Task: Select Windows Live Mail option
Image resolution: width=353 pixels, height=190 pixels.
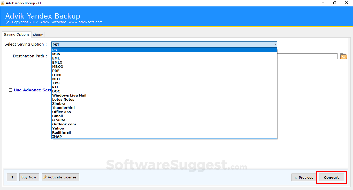Action: [x=164, y=95]
